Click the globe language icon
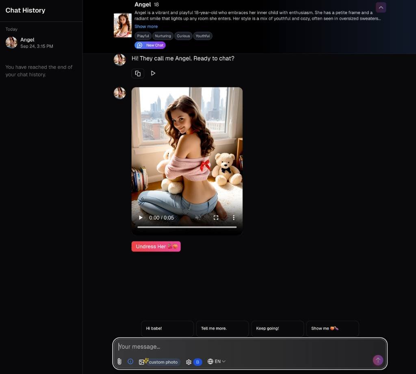The image size is (416, 374). 210,361
